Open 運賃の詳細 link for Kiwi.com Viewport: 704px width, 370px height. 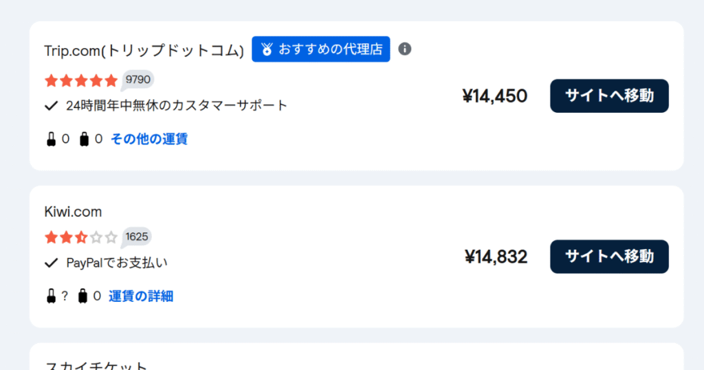(x=141, y=296)
